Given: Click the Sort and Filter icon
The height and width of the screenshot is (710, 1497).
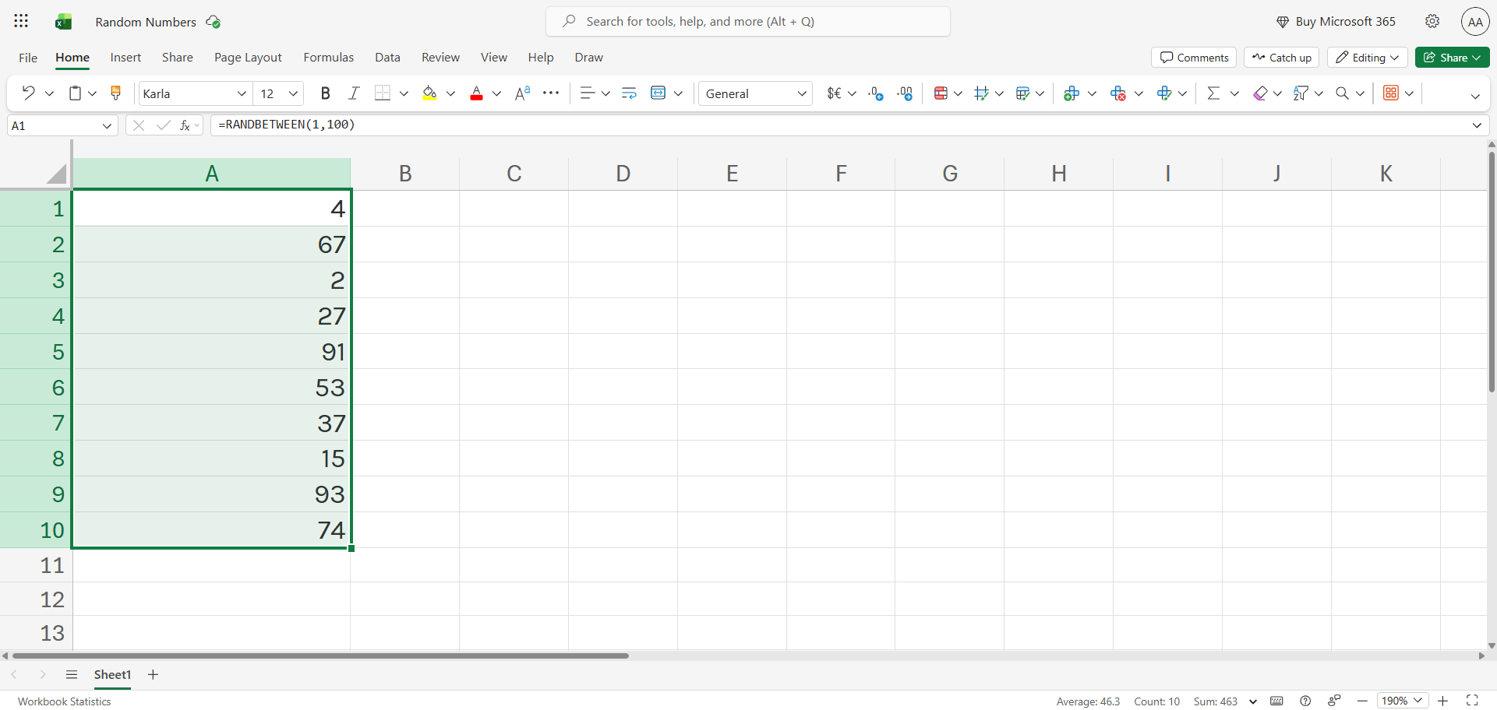Looking at the screenshot, I should tap(1301, 93).
